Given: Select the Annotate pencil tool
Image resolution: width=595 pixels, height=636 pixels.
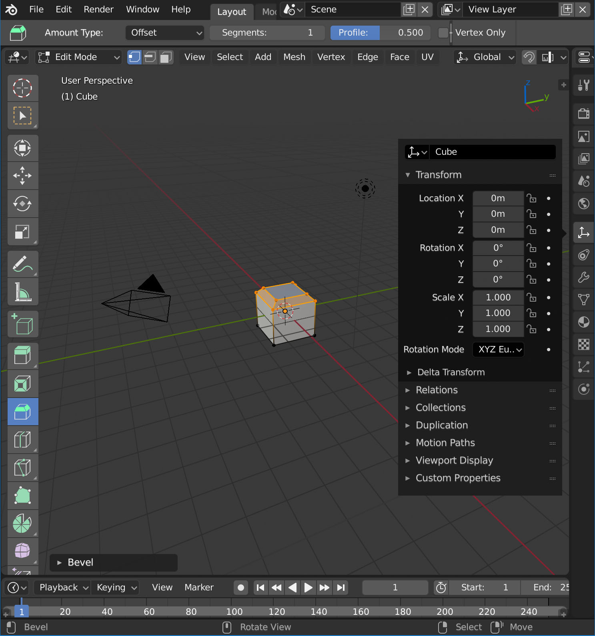Looking at the screenshot, I should click(23, 264).
